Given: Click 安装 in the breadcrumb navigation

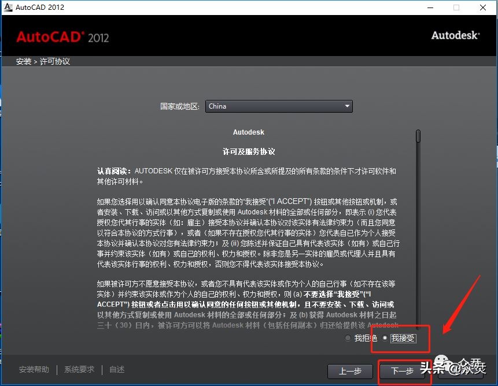Looking at the screenshot, I should click(23, 61).
